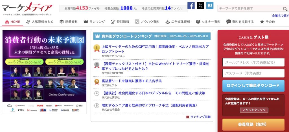Open the 特別情報 menu item

click(120, 22)
